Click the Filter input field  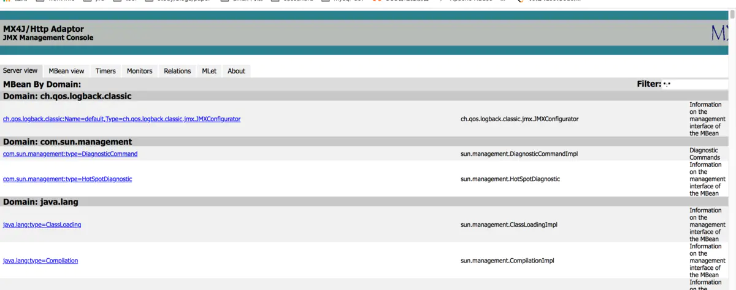[699, 84]
